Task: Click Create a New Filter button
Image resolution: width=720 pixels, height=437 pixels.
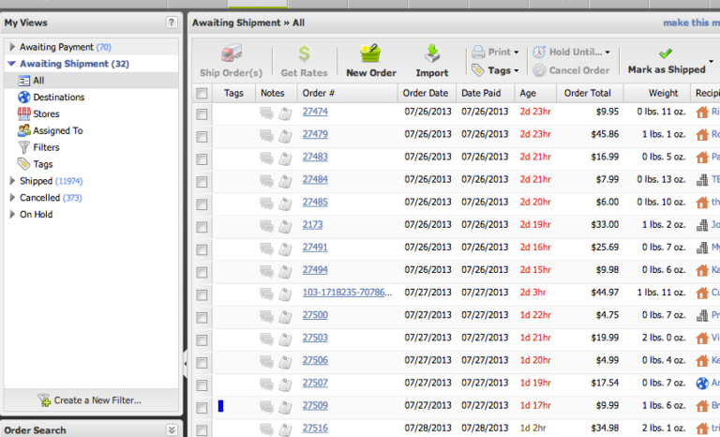Action: [90, 400]
